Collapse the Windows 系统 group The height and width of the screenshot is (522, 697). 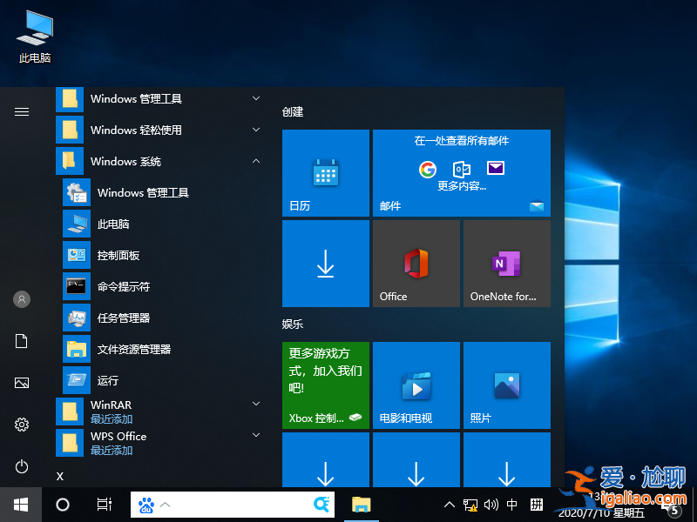pyautogui.click(x=255, y=161)
